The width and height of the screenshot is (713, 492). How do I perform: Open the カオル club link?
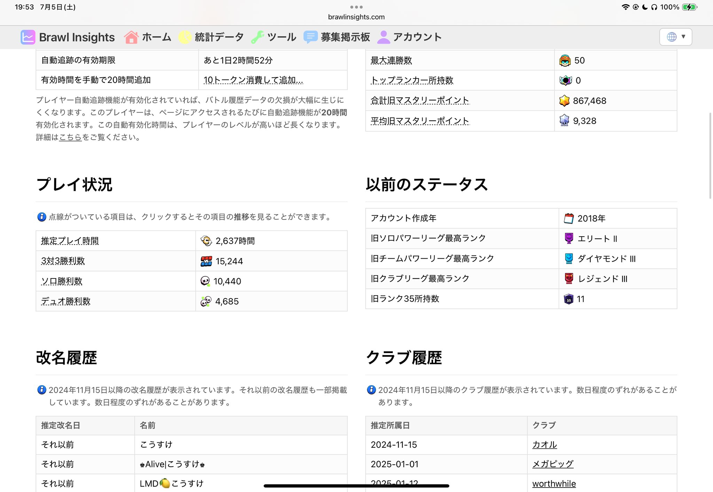544,445
